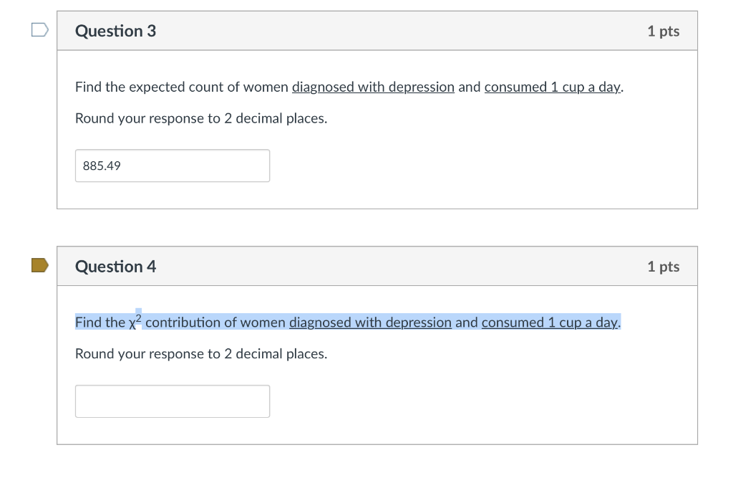Screen dimensions: 733x478
Task: Click 'Round your response to 2 decimal places' text
Action: (x=200, y=118)
